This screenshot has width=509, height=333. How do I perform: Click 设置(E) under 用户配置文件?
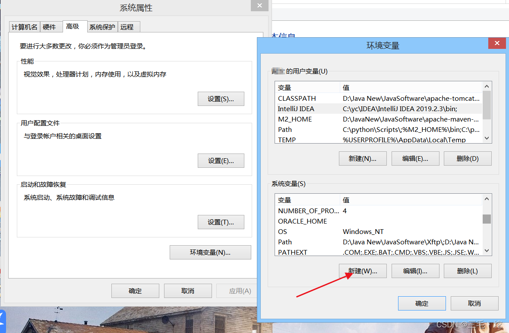(x=221, y=160)
